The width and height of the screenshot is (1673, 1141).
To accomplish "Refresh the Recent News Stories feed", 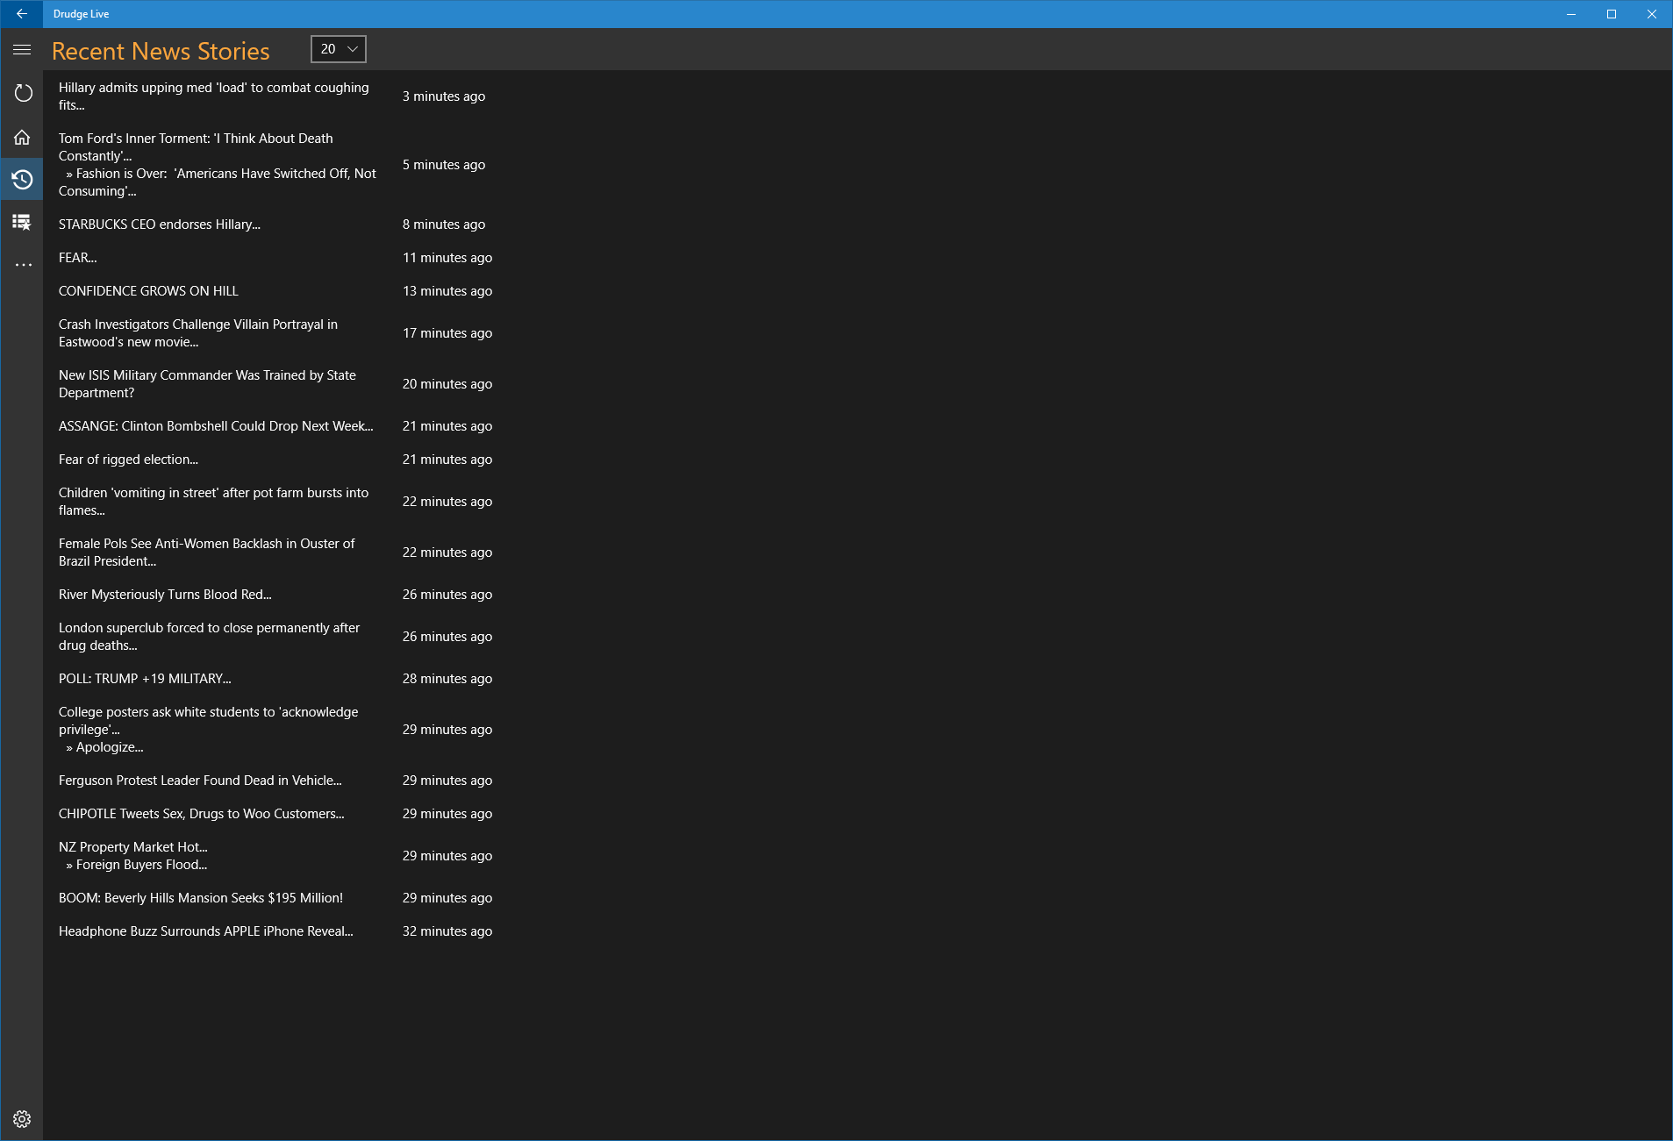I will tap(22, 92).
